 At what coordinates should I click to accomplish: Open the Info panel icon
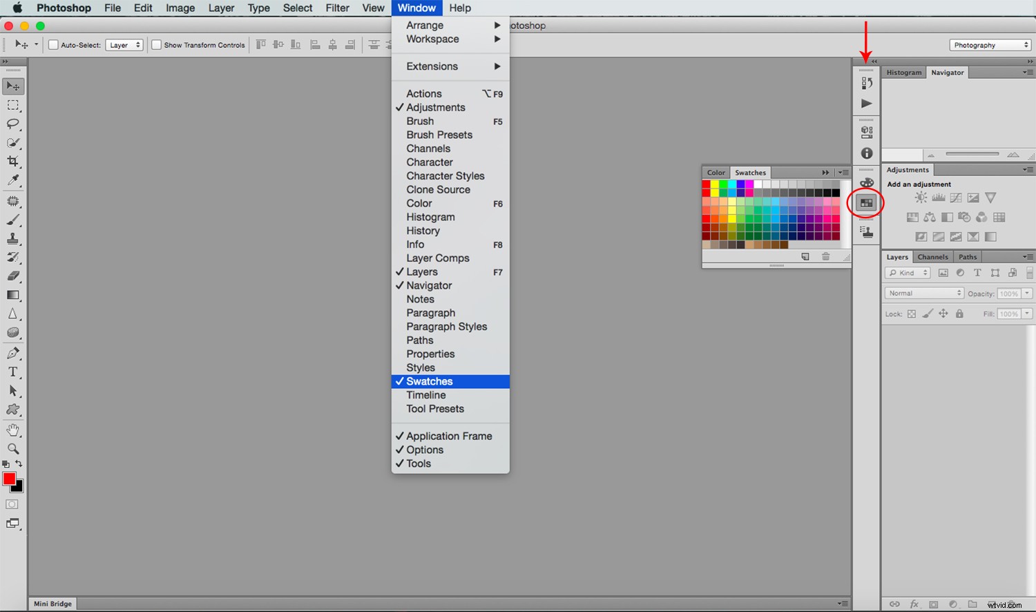point(866,153)
